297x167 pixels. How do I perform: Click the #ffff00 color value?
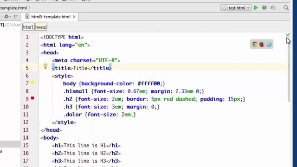pyautogui.click(x=149, y=83)
